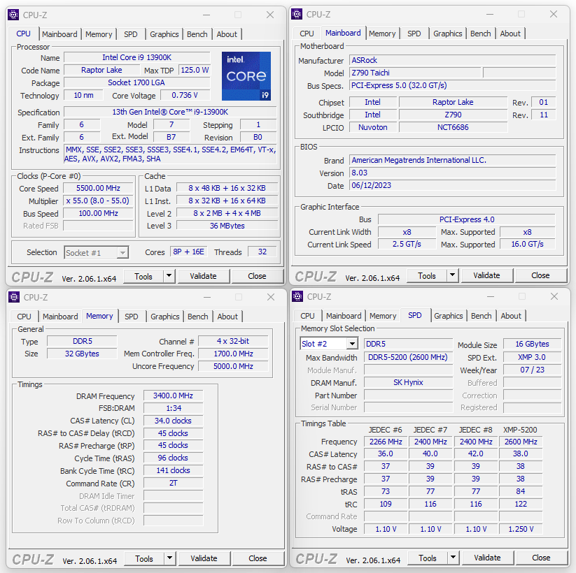Switch to Memory tab in the SPD window

pyautogui.click(x=383, y=316)
